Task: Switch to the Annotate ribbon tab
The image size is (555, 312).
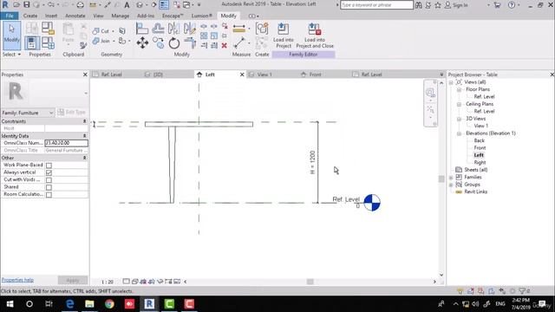Action: [x=75, y=16]
